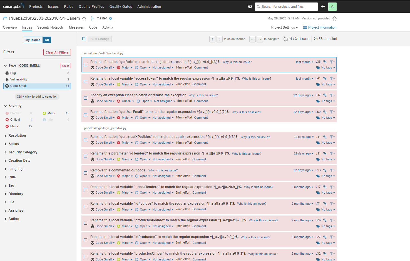Image resolution: width=410 pixels, height=261 pixels.
Task: Switch to My Issues toggle
Action: click(x=33, y=40)
